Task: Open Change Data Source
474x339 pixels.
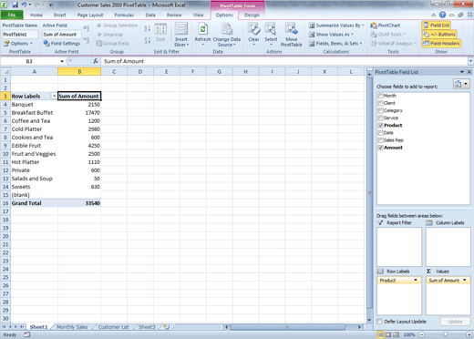Action: (227, 35)
